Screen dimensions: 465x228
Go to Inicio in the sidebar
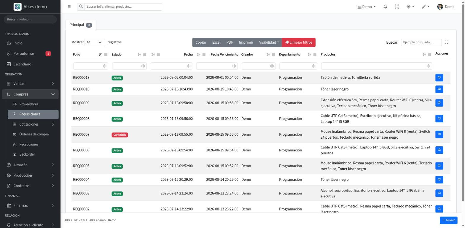pos(30,43)
